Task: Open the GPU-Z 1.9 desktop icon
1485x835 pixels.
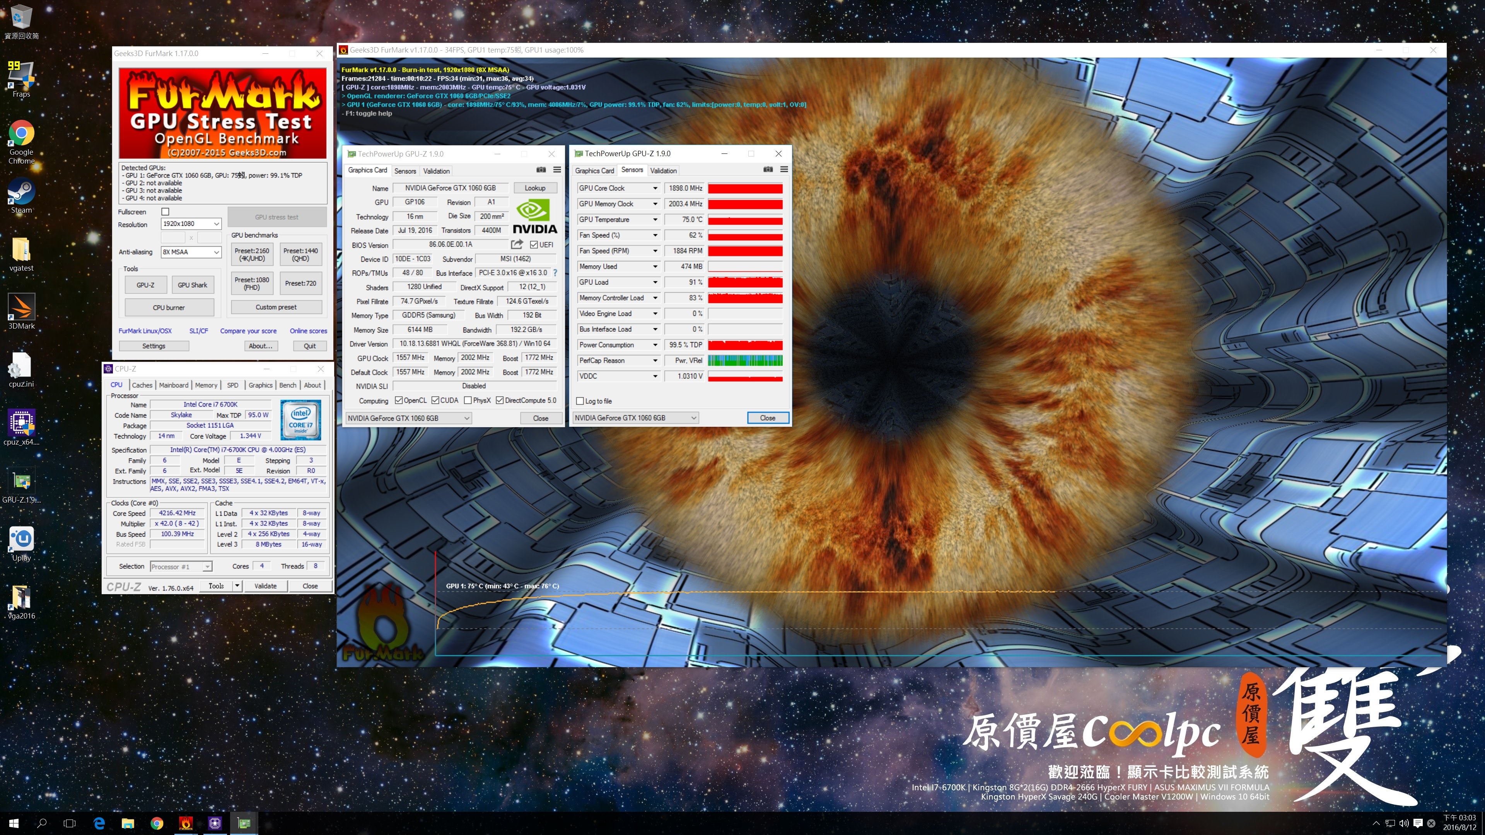Action: click(21, 485)
